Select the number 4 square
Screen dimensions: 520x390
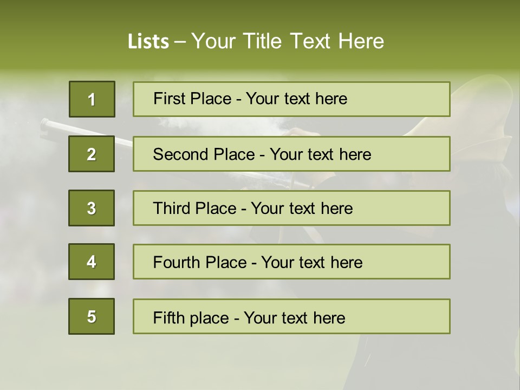[x=92, y=262]
